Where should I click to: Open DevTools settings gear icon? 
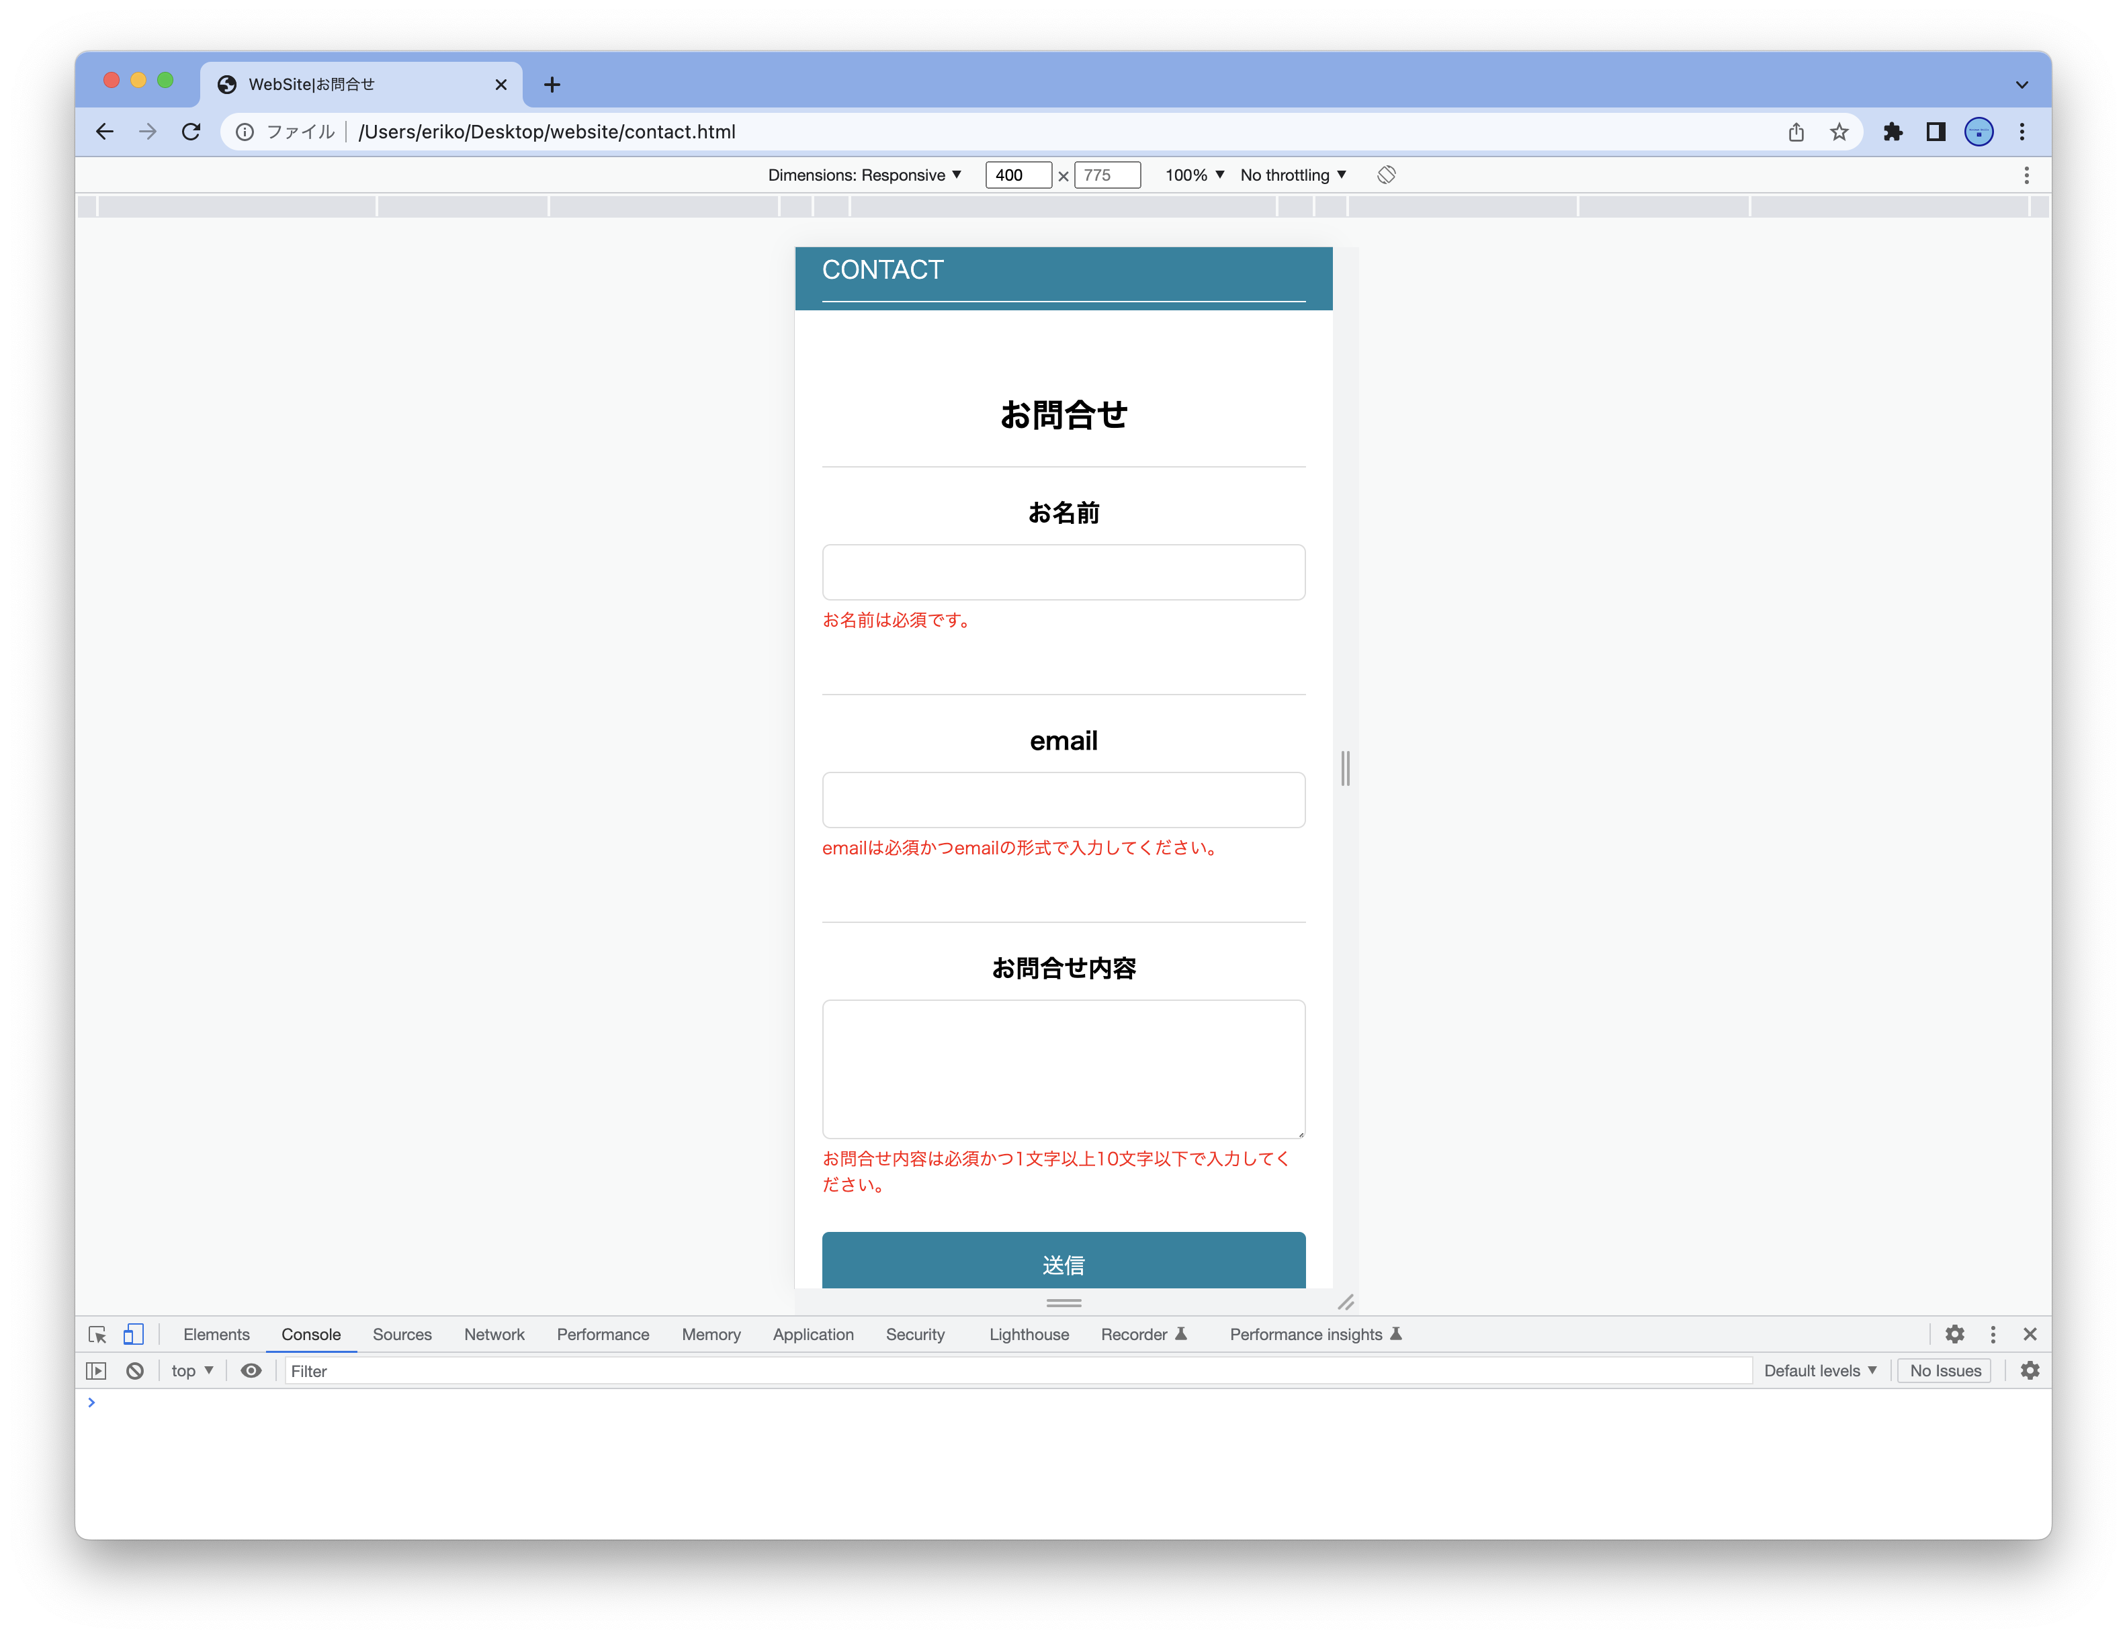click(x=1954, y=1334)
